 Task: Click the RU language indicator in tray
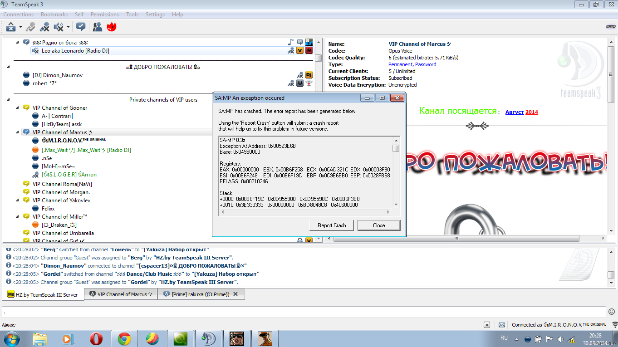click(x=504, y=338)
